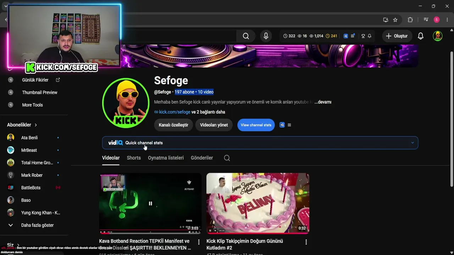The image size is (454, 255).
Task: Switch to the Shorts tab
Action: [x=134, y=158]
